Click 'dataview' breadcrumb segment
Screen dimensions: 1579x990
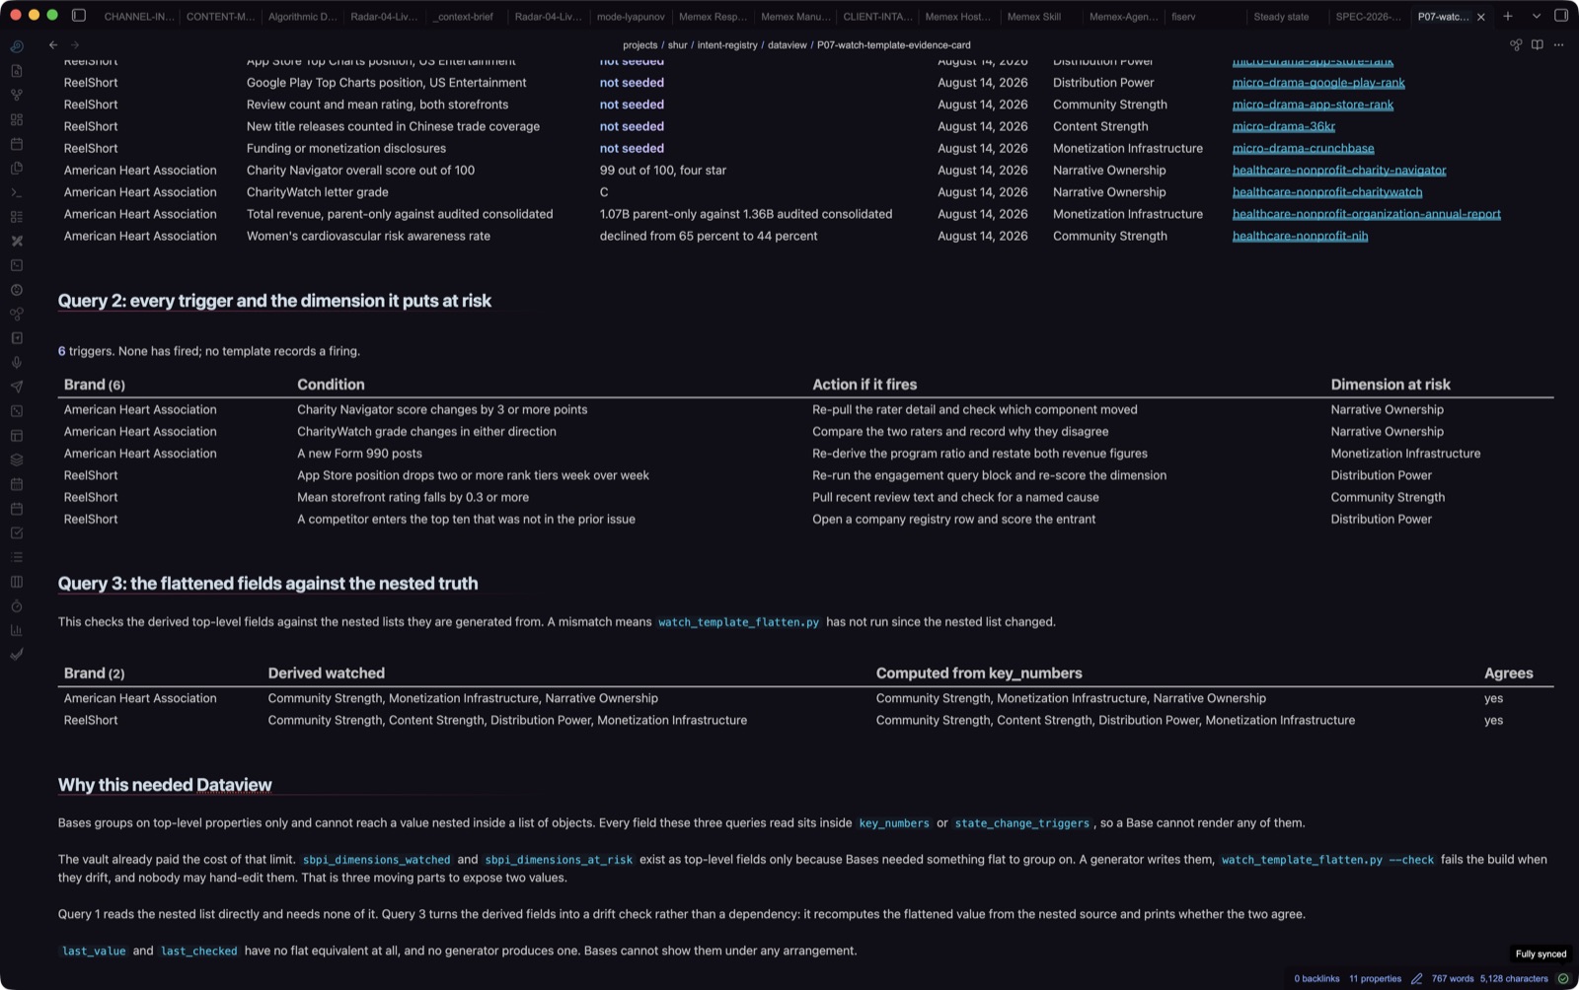click(x=787, y=45)
